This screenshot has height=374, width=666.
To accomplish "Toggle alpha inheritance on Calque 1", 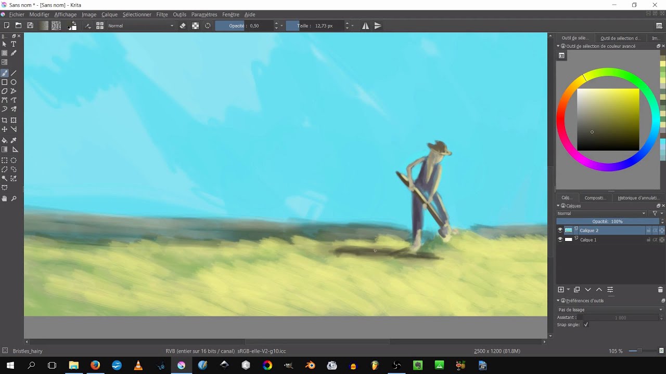I will point(655,239).
